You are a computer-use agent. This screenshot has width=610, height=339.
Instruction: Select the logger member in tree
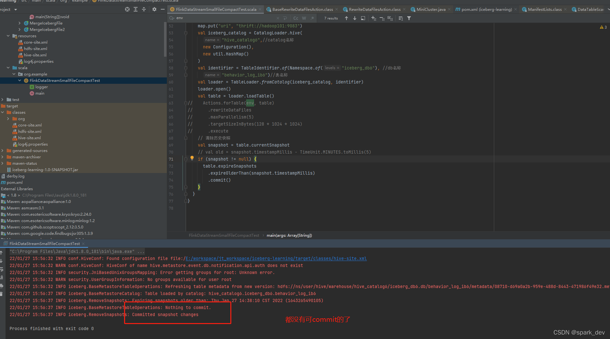pyautogui.click(x=41, y=87)
